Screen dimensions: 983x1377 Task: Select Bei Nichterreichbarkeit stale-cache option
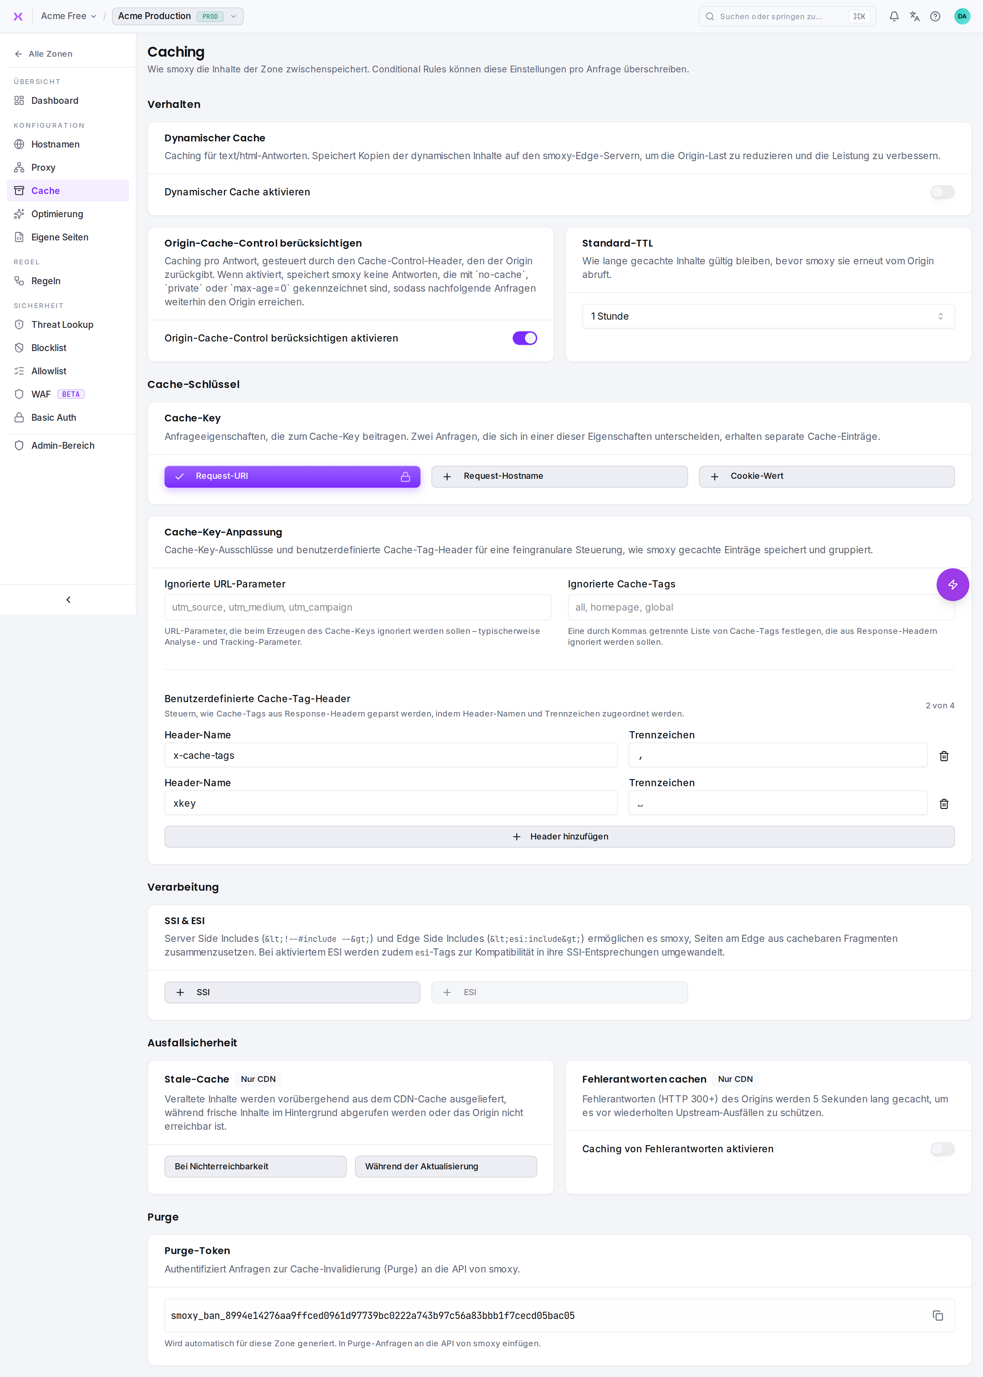[x=255, y=1166]
